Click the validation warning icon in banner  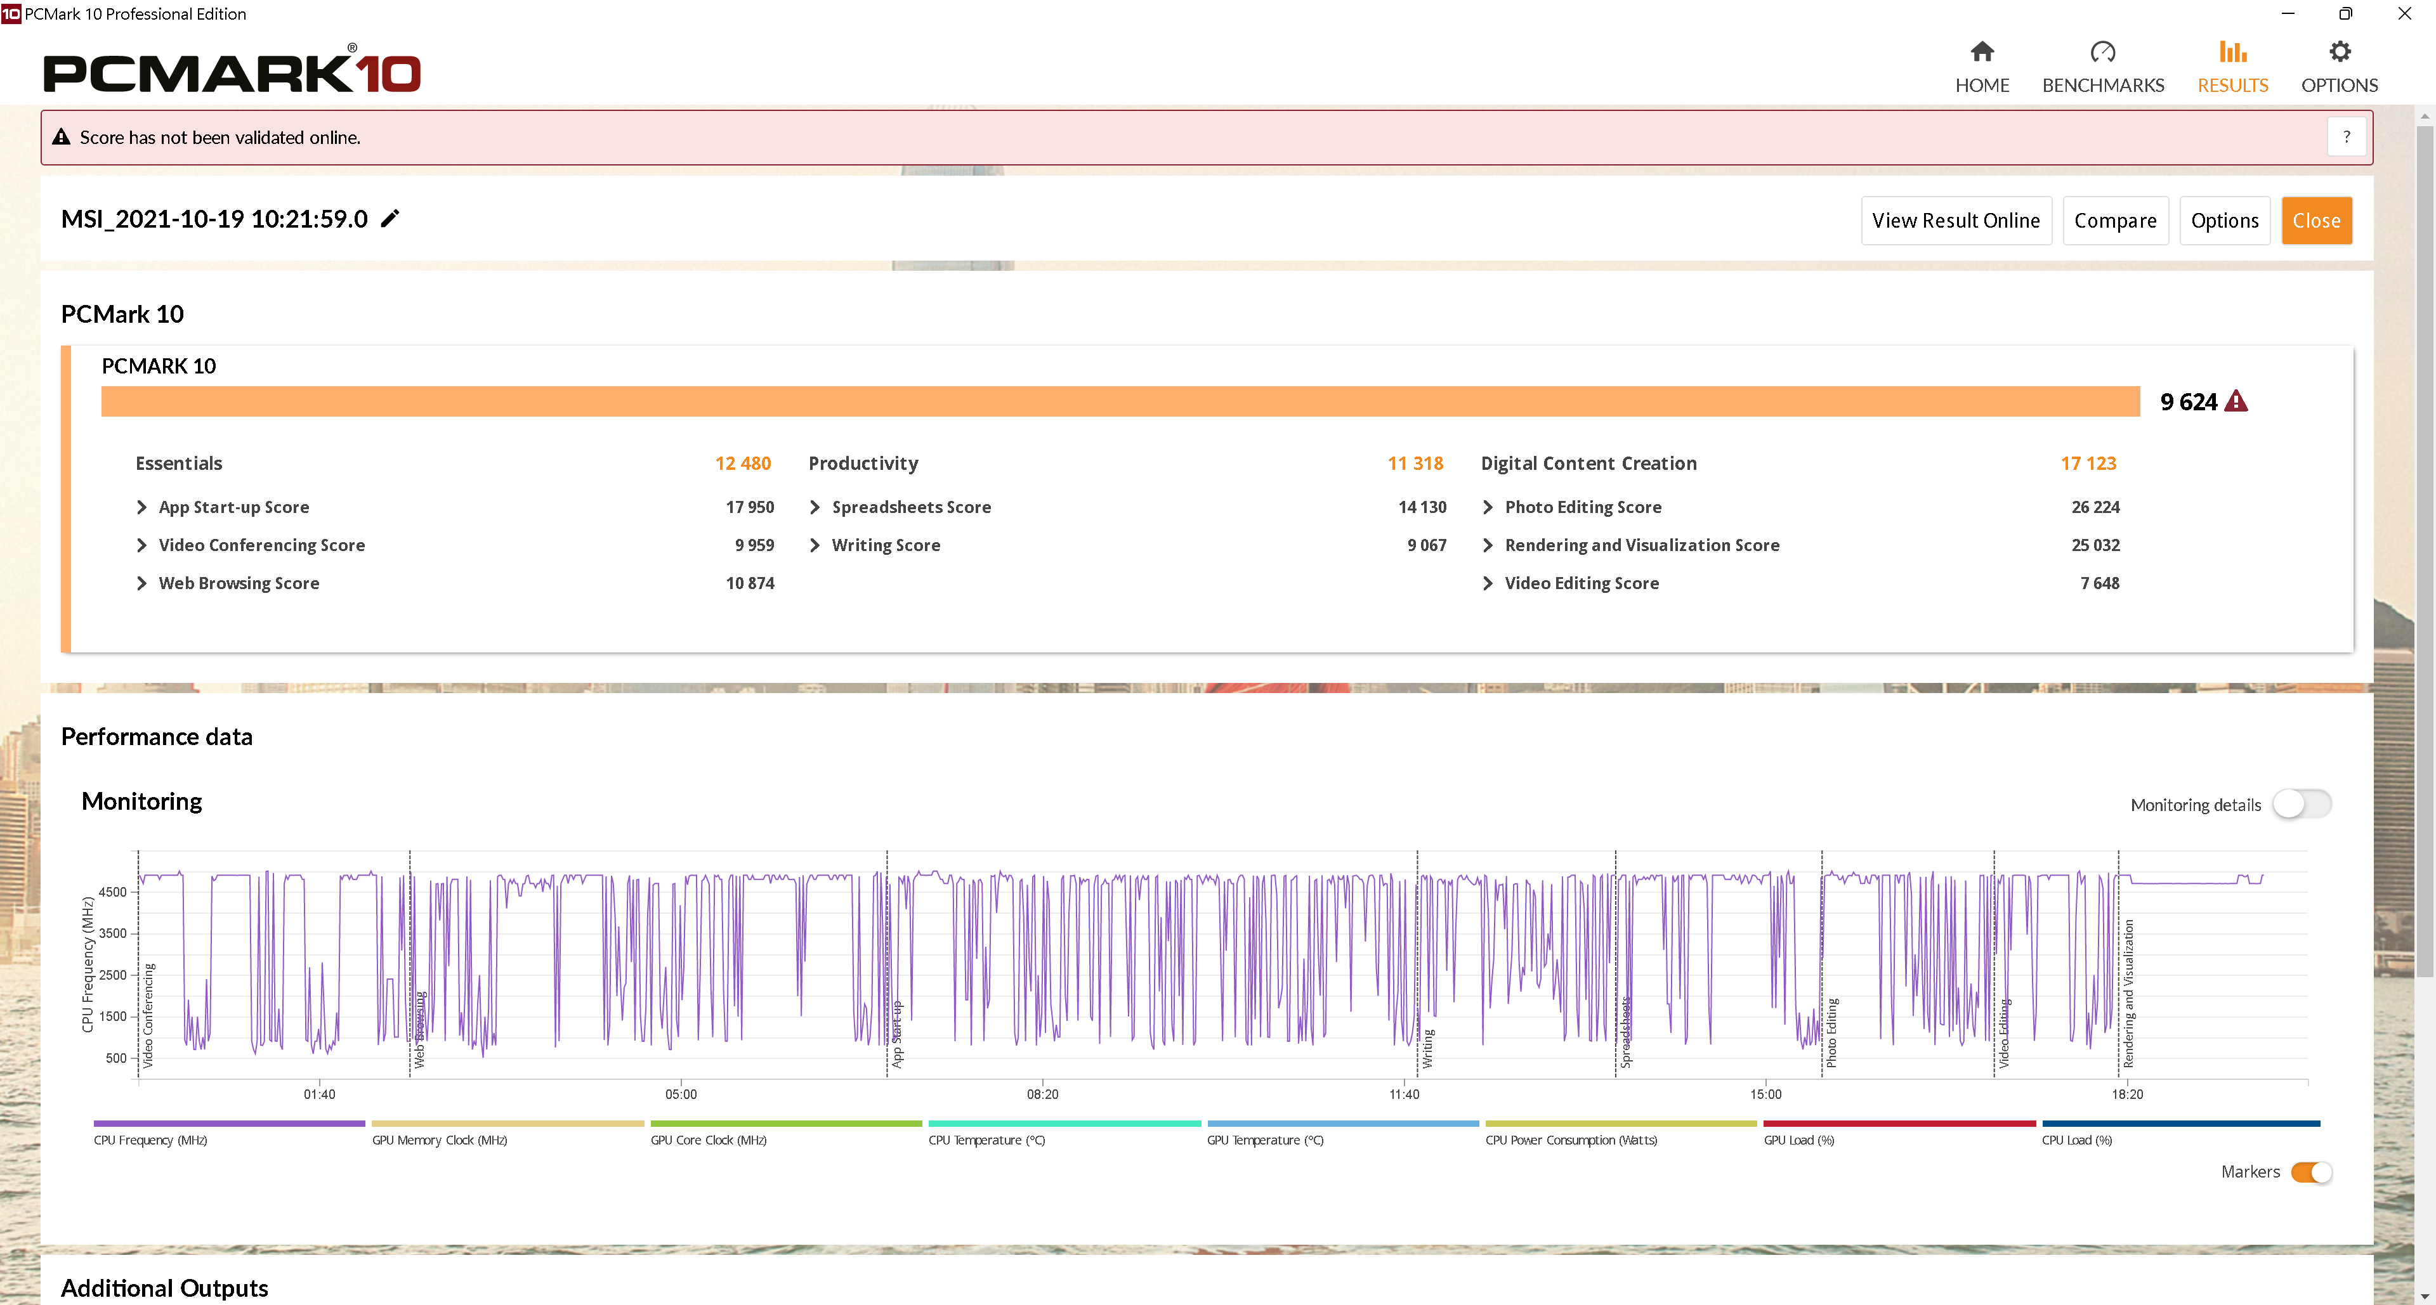[x=62, y=137]
